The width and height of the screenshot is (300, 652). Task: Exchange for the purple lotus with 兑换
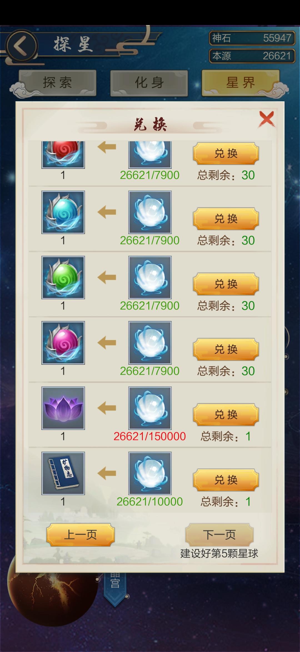pos(226,415)
